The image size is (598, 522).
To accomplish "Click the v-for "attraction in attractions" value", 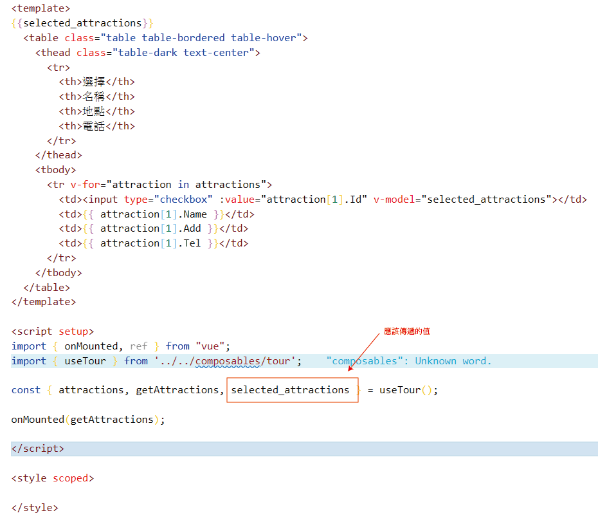I will (186, 185).
